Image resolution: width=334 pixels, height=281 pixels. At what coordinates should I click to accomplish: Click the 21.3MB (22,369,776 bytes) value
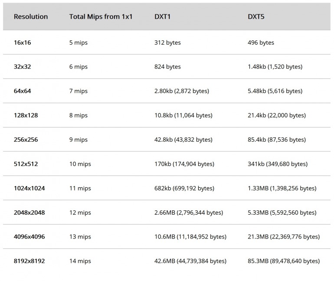[284, 236]
